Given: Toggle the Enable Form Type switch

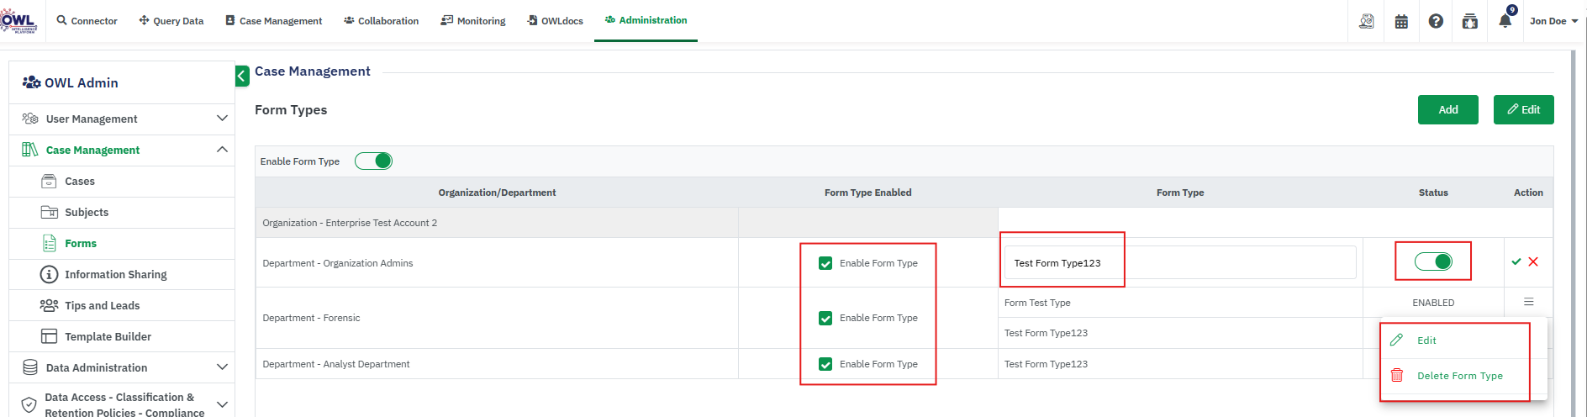Looking at the screenshot, I should point(373,161).
